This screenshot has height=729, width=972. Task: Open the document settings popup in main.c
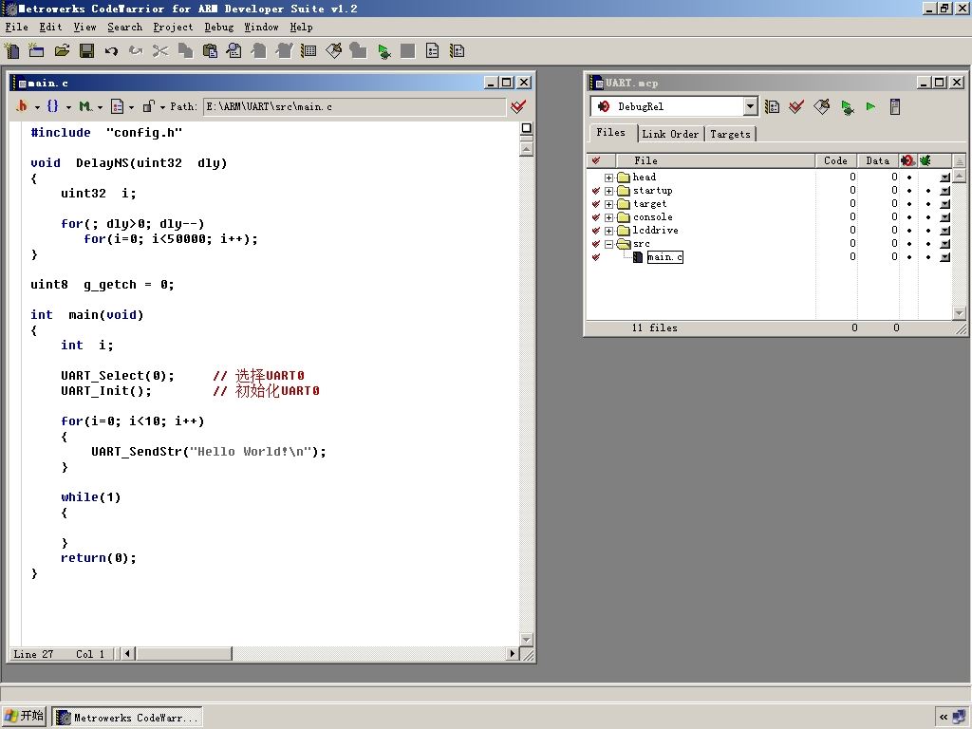coord(121,106)
